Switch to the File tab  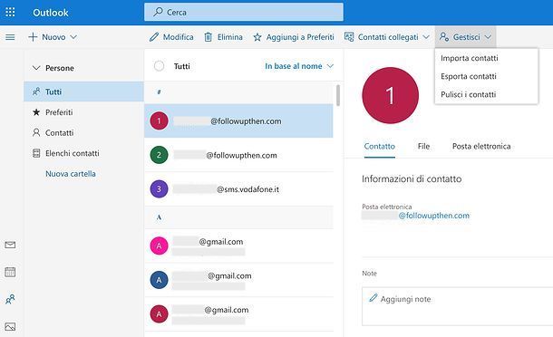(x=423, y=146)
